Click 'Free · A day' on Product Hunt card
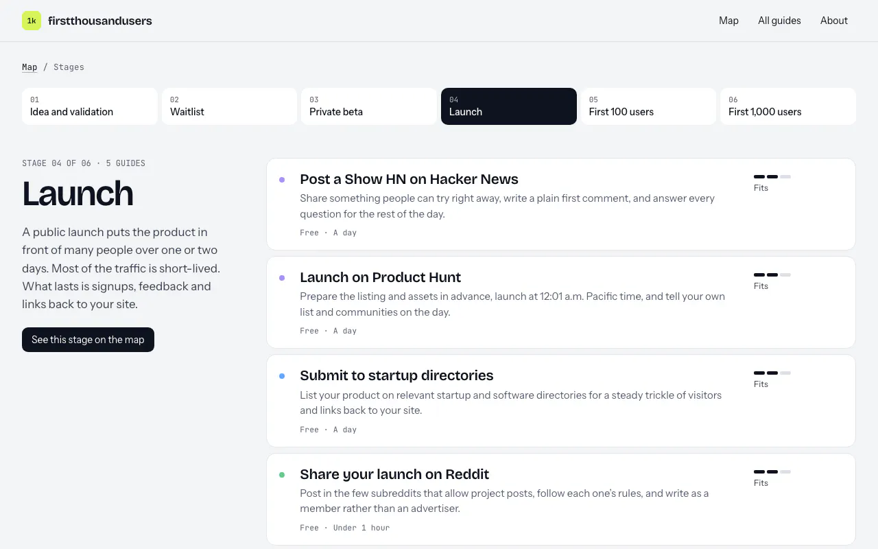This screenshot has height=549, width=878. coord(328,331)
